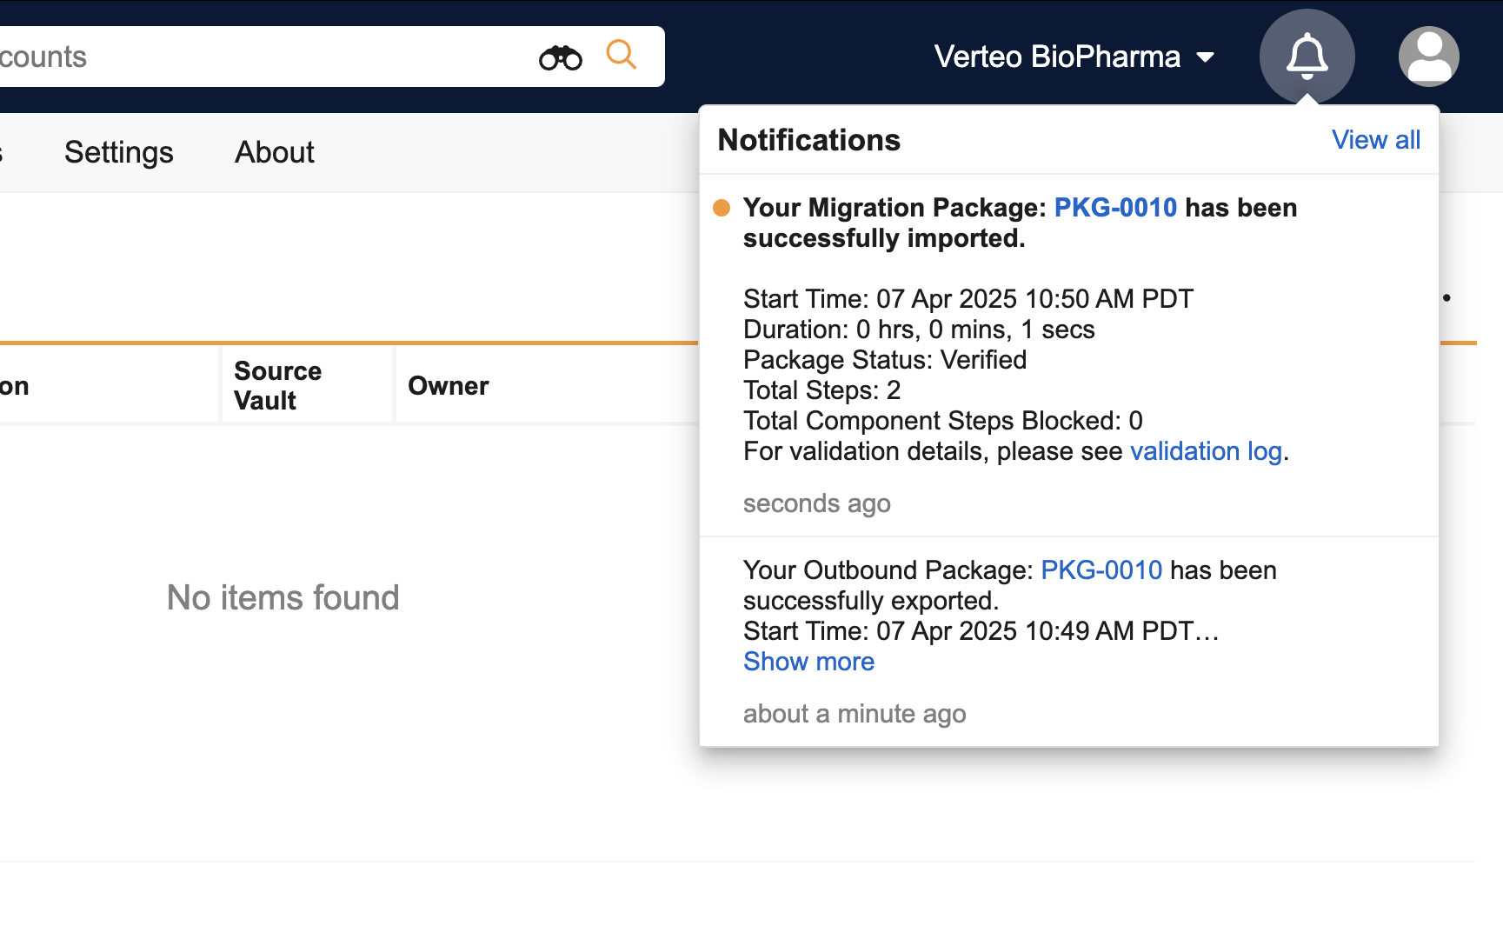Click the orange magnifier search icon

coord(621,55)
